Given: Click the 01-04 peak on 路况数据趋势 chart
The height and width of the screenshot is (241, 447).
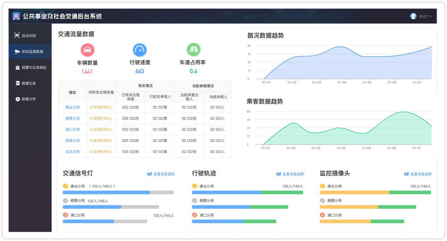Looking at the screenshot, I should click(x=341, y=47).
